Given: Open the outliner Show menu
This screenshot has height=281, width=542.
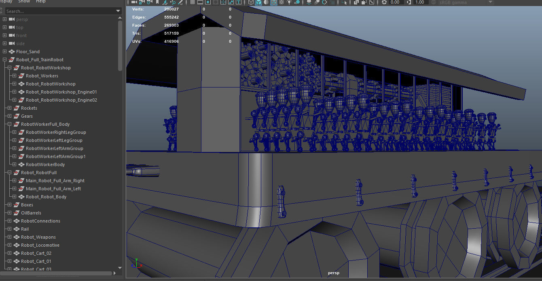Looking at the screenshot, I should (x=24, y=2).
